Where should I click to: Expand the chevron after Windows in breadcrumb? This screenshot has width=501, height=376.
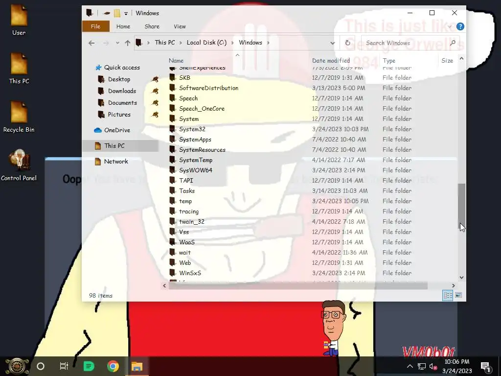[268, 43]
